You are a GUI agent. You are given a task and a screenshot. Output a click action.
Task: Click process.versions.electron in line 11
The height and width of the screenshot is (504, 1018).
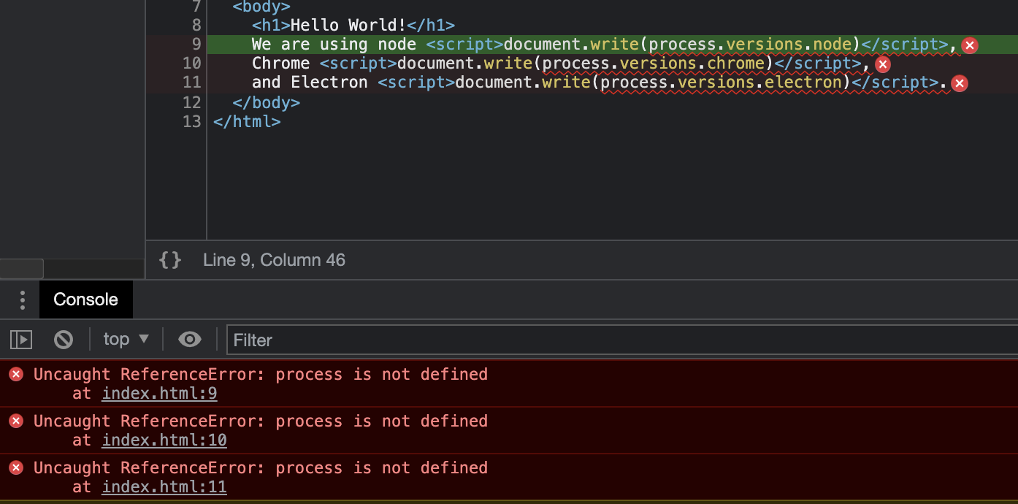tap(721, 83)
